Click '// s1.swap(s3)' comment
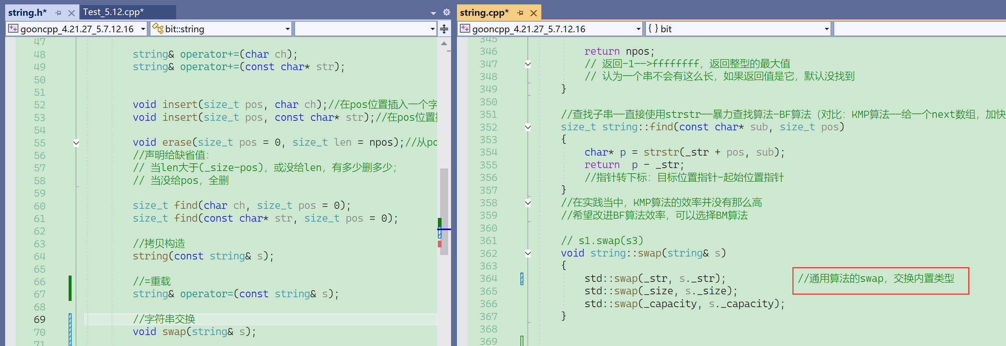Image resolution: width=1006 pixels, height=346 pixels. pos(602,241)
